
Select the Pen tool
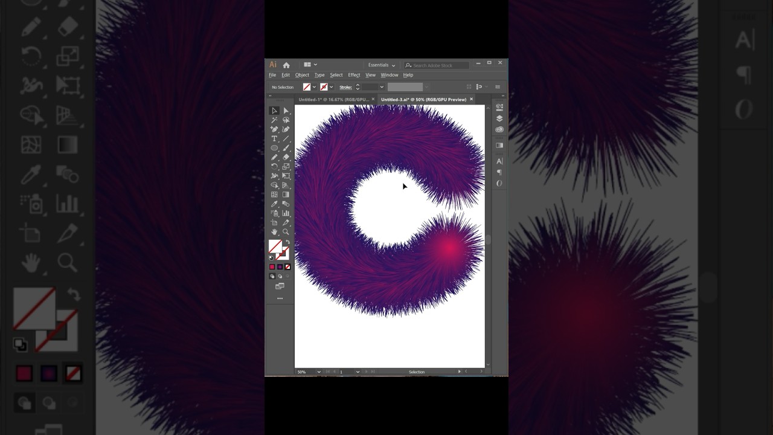274,129
